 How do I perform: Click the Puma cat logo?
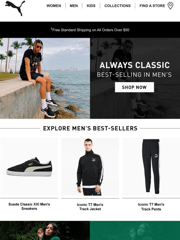point(15,8)
